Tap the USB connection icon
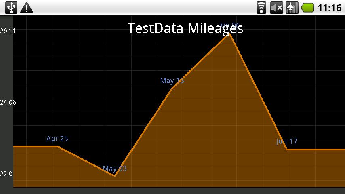The image size is (345, 194). pyautogui.click(x=12, y=7)
